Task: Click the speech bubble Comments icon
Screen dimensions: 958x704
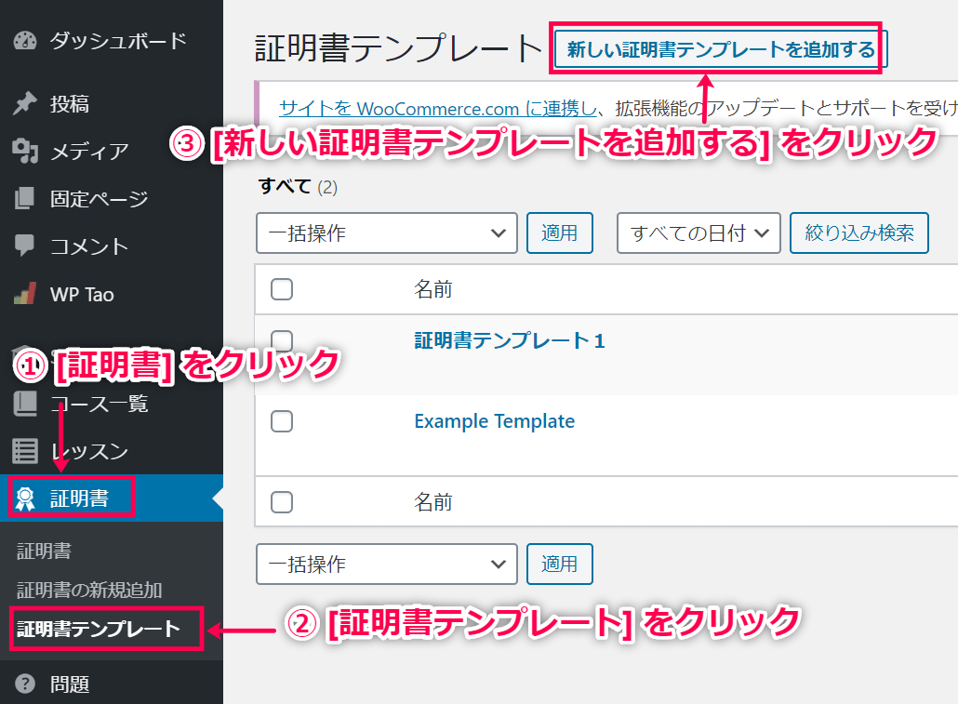Action: (25, 246)
